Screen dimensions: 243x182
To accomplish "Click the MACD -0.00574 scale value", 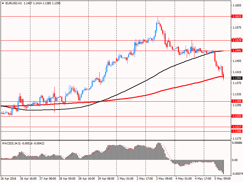I will pyautogui.click(x=237, y=174).
